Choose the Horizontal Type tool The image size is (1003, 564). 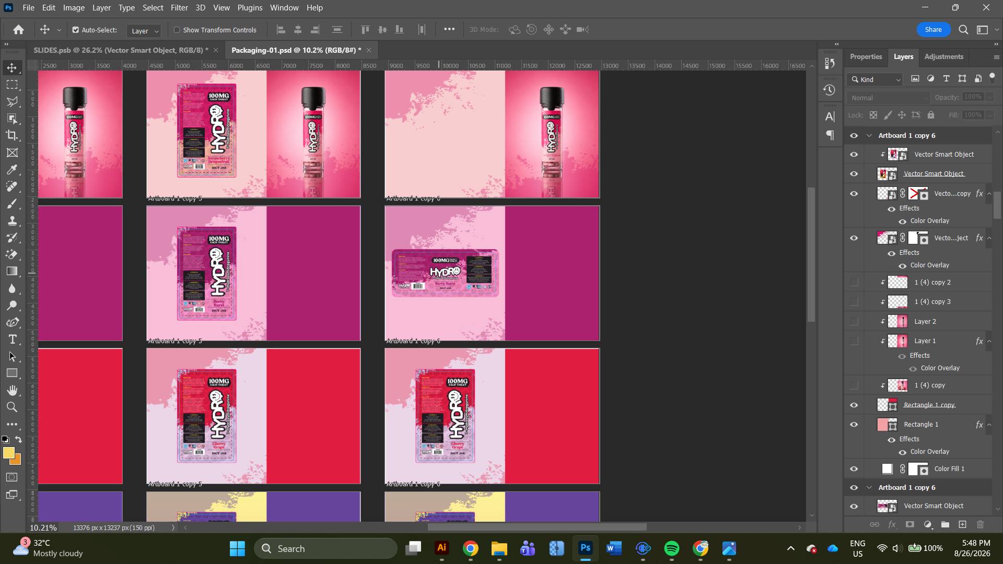pos(11,340)
